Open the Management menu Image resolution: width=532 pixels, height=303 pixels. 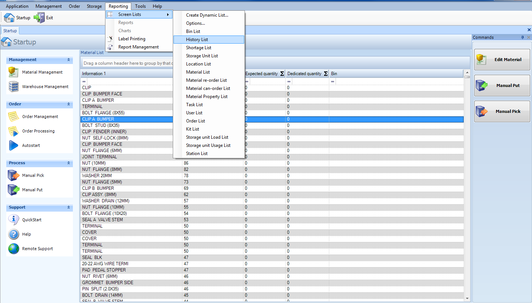[x=48, y=6]
